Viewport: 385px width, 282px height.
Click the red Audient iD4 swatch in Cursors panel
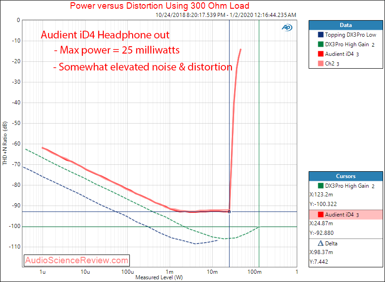tap(321, 215)
